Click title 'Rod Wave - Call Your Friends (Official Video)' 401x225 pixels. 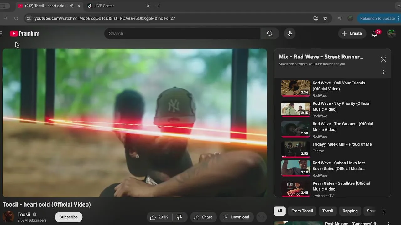pos(339,86)
